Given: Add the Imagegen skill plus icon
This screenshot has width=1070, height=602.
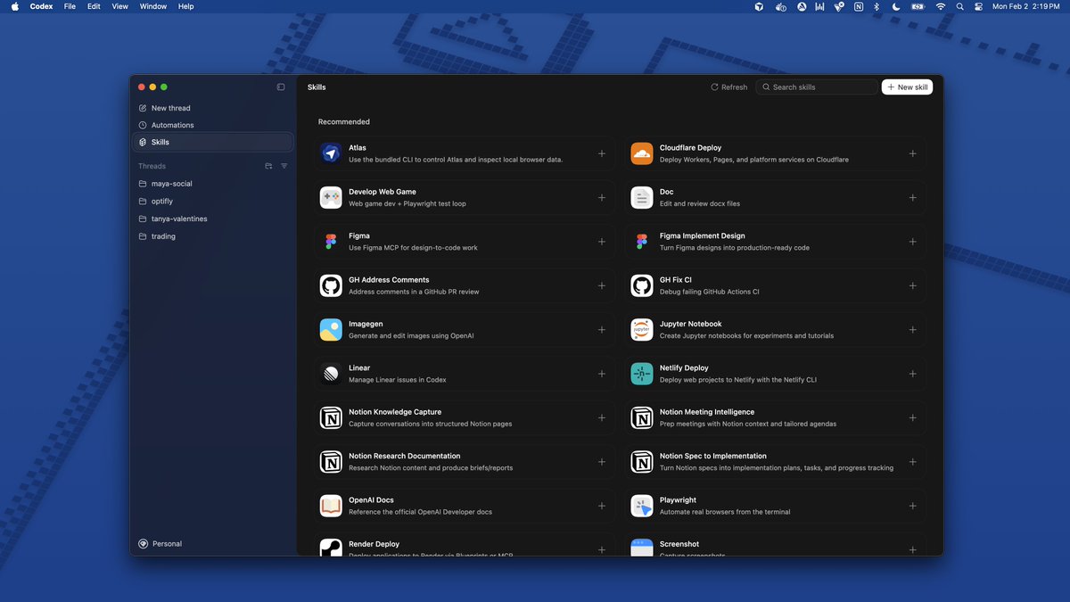Looking at the screenshot, I should point(602,330).
